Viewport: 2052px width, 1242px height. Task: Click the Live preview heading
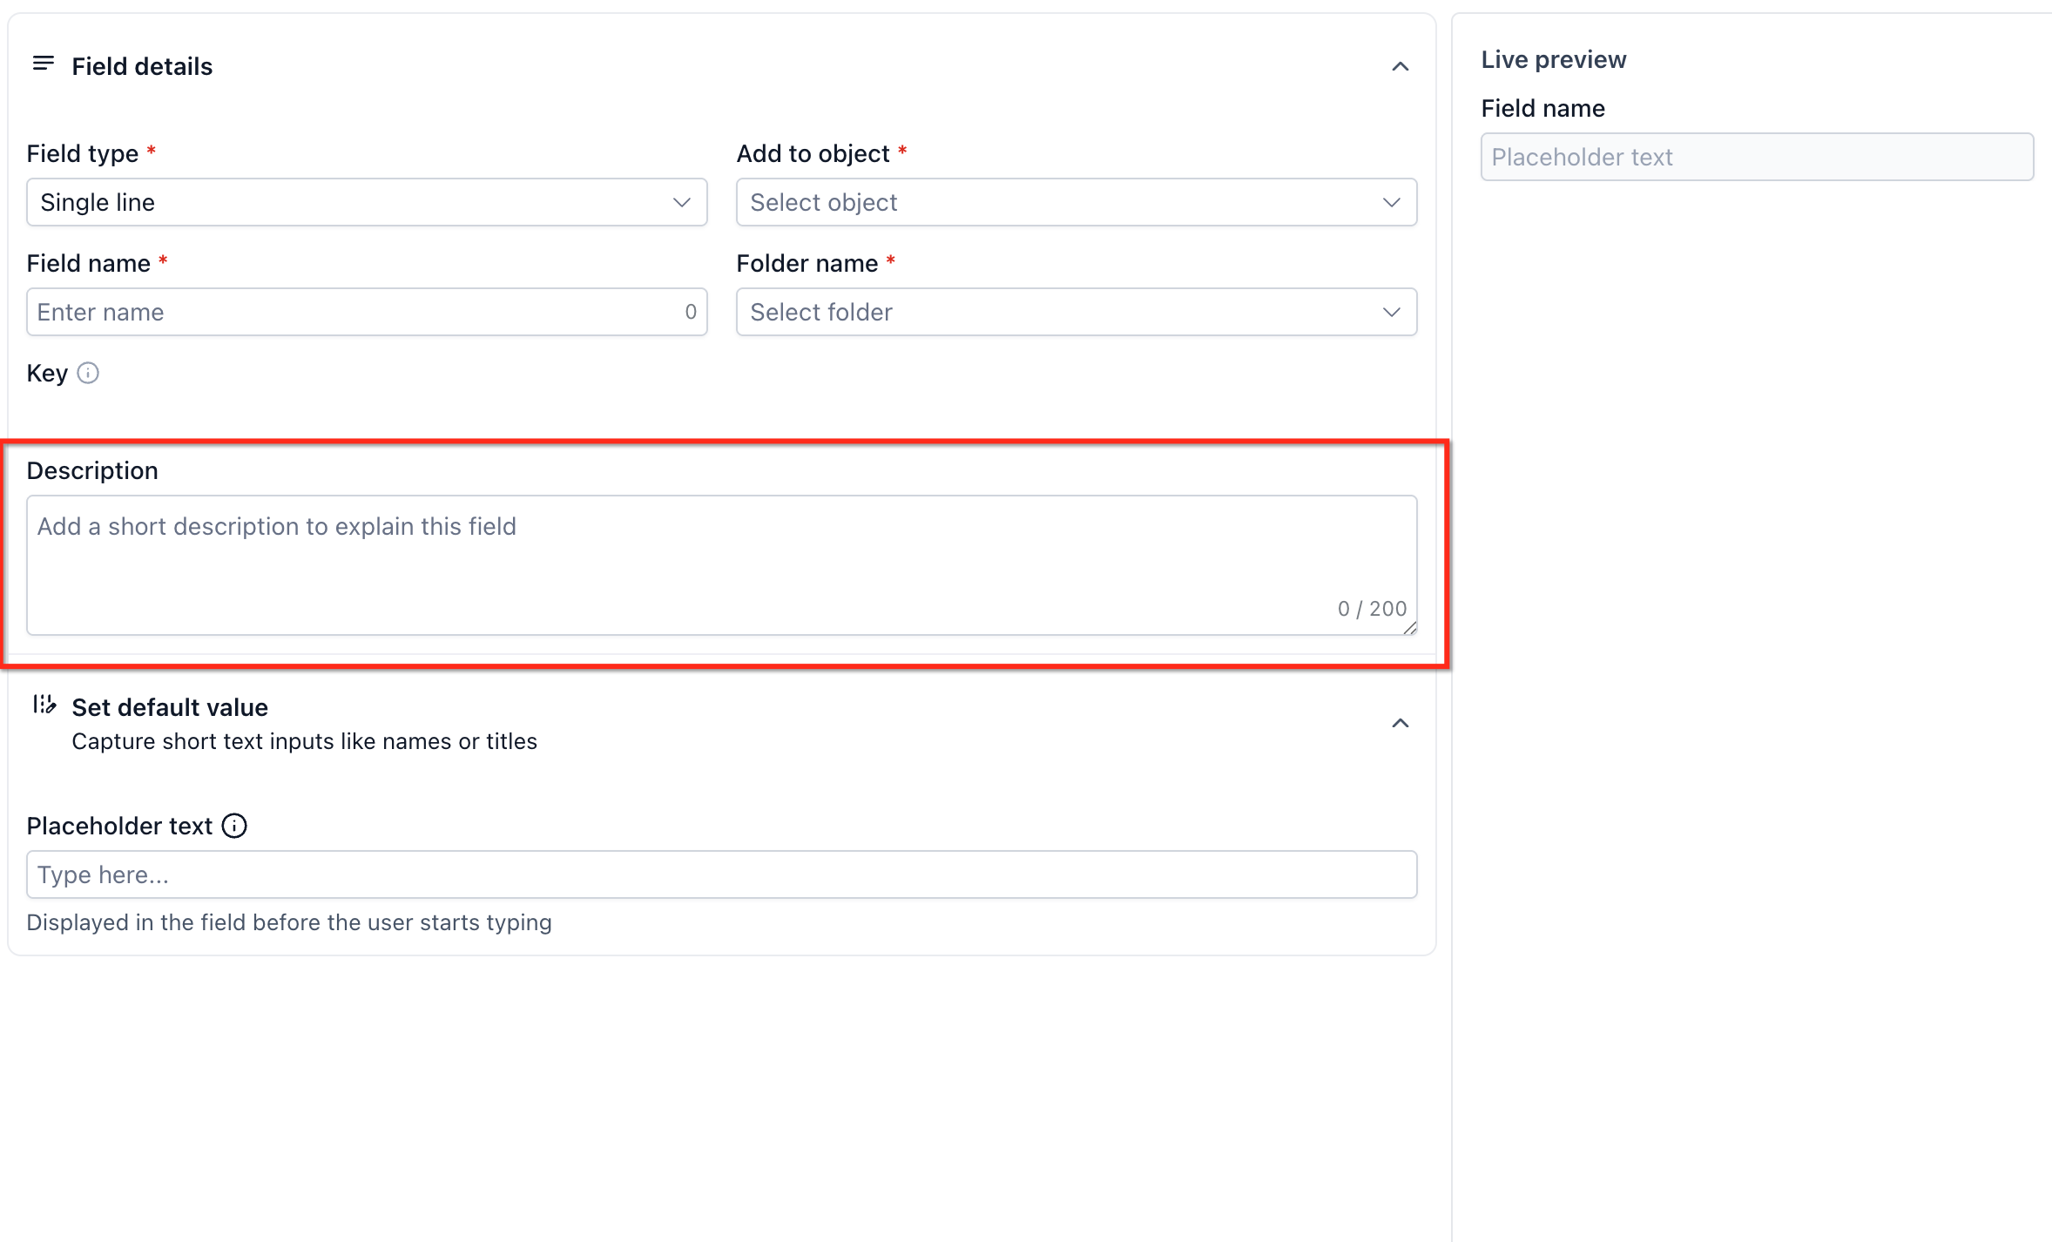pyautogui.click(x=1553, y=59)
